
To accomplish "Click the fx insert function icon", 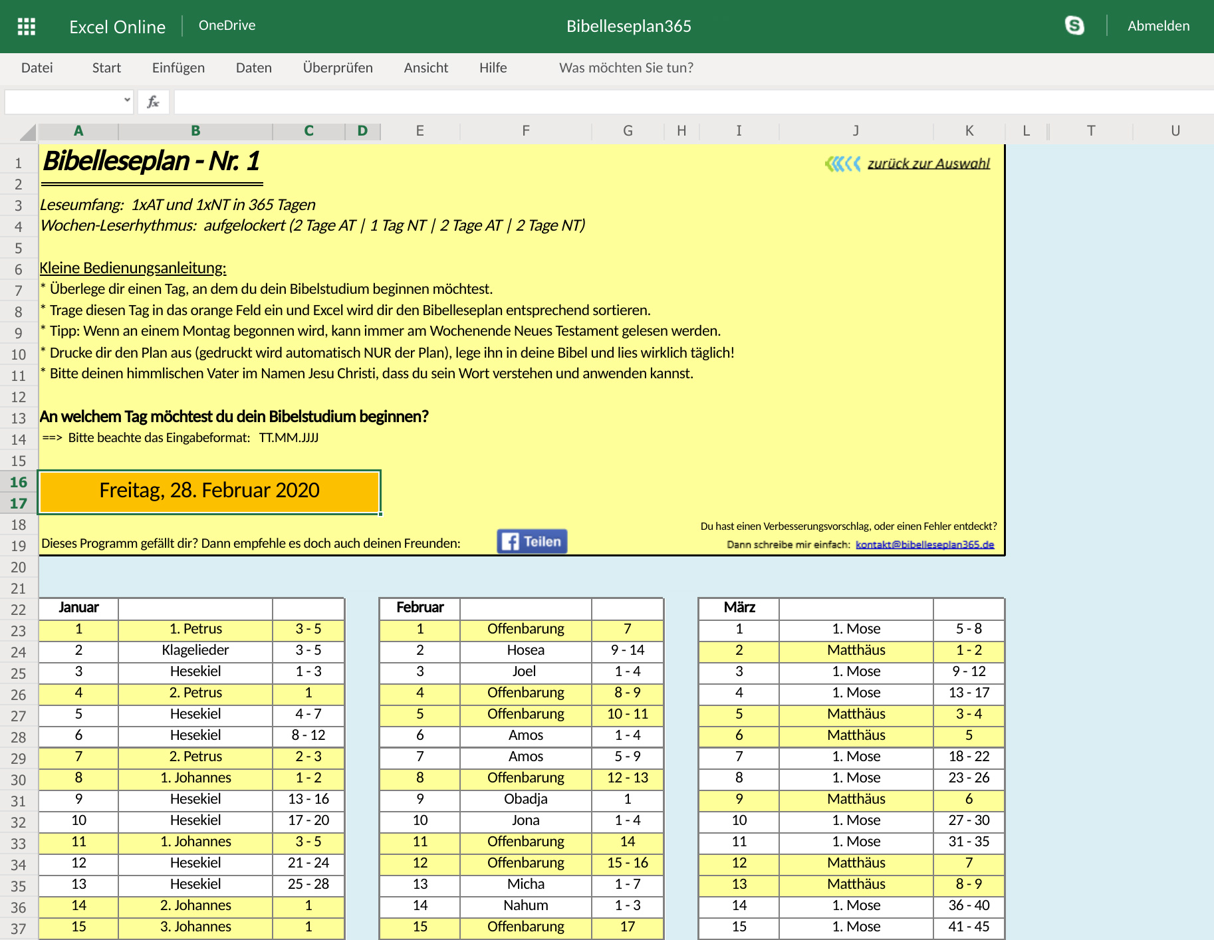I will pyautogui.click(x=153, y=102).
